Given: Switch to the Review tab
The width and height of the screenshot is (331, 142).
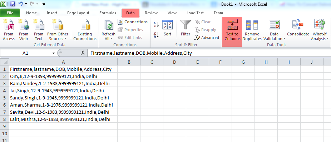Looking at the screenshot, I should click(x=151, y=13).
